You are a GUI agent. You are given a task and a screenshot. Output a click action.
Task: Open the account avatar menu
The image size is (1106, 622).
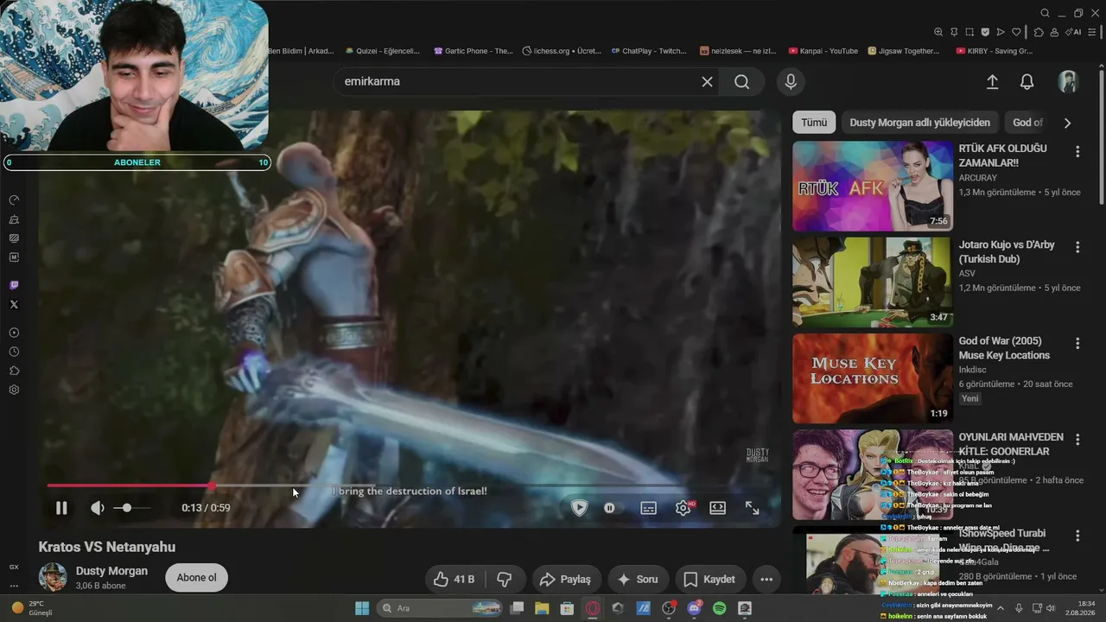[x=1068, y=81]
